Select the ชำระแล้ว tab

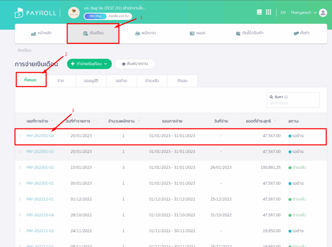152,81
